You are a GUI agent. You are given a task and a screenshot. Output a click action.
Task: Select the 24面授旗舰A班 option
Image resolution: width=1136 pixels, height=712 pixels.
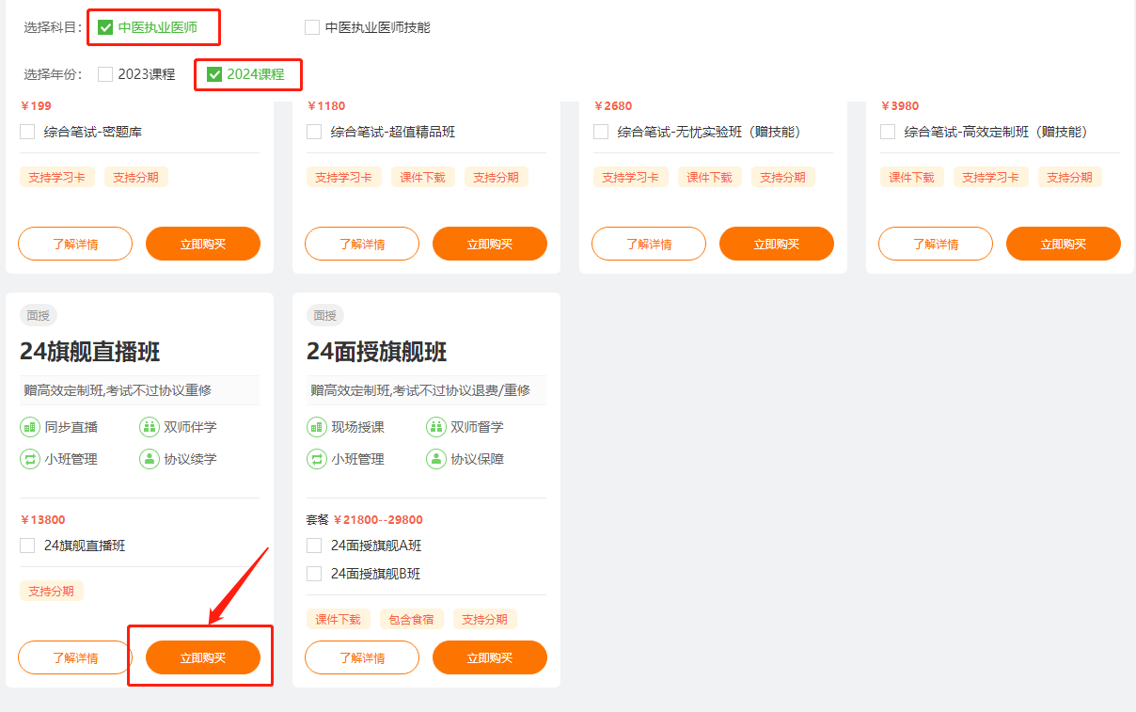point(314,545)
